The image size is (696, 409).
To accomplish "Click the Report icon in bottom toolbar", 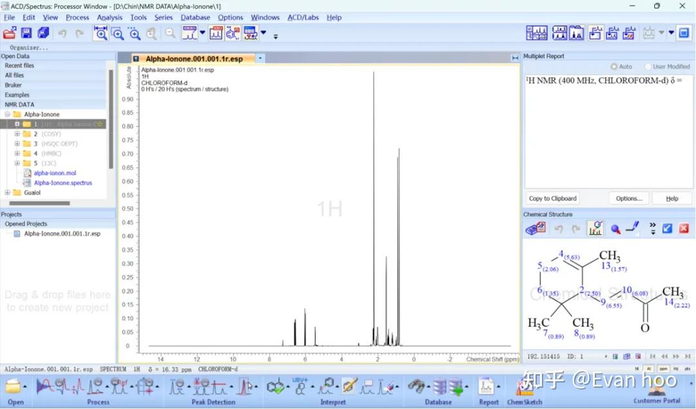I will [x=488, y=386].
